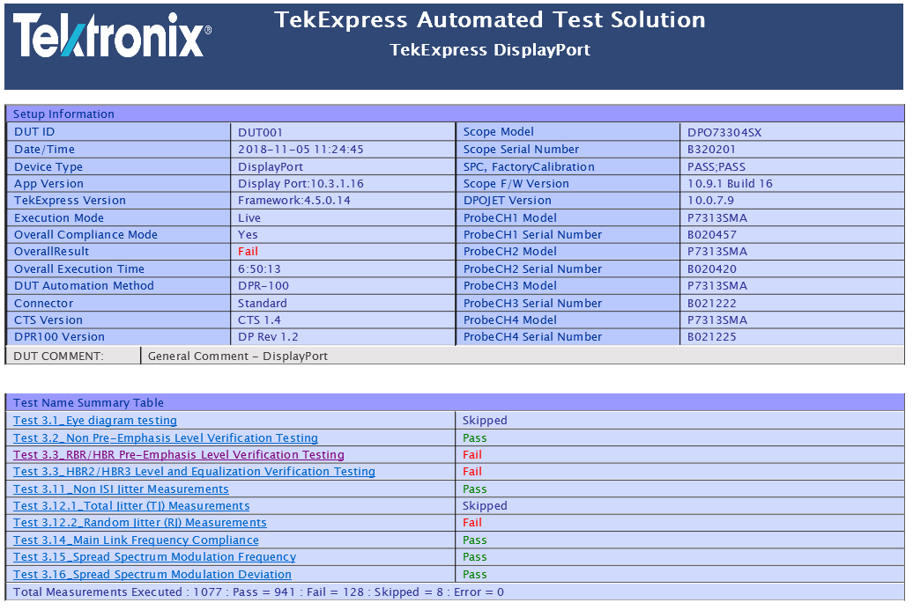The width and height of the screenshot is (913, 610).
Task: Click ProbeCH4 serial number B021225
Action: coord(712,337)
